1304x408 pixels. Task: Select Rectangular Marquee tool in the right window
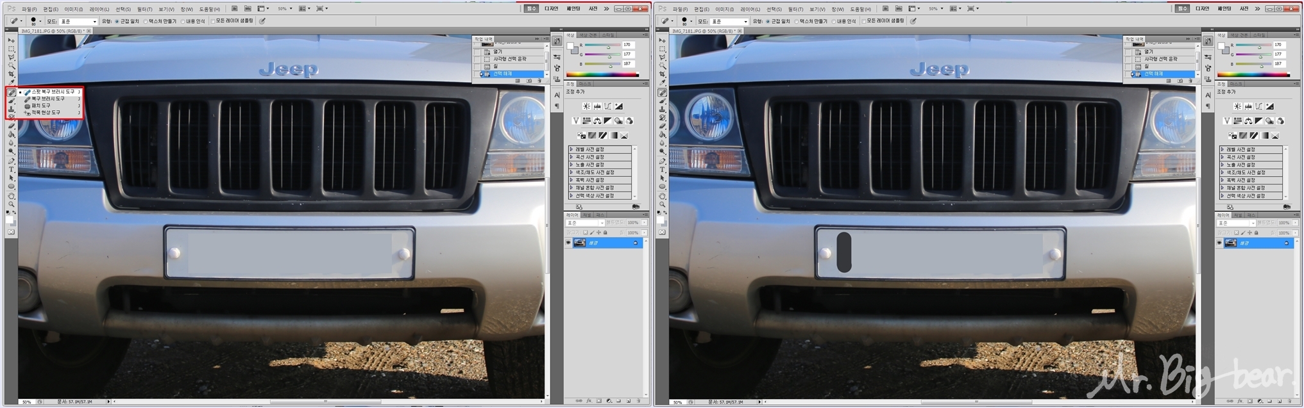[x=663, y=49]
